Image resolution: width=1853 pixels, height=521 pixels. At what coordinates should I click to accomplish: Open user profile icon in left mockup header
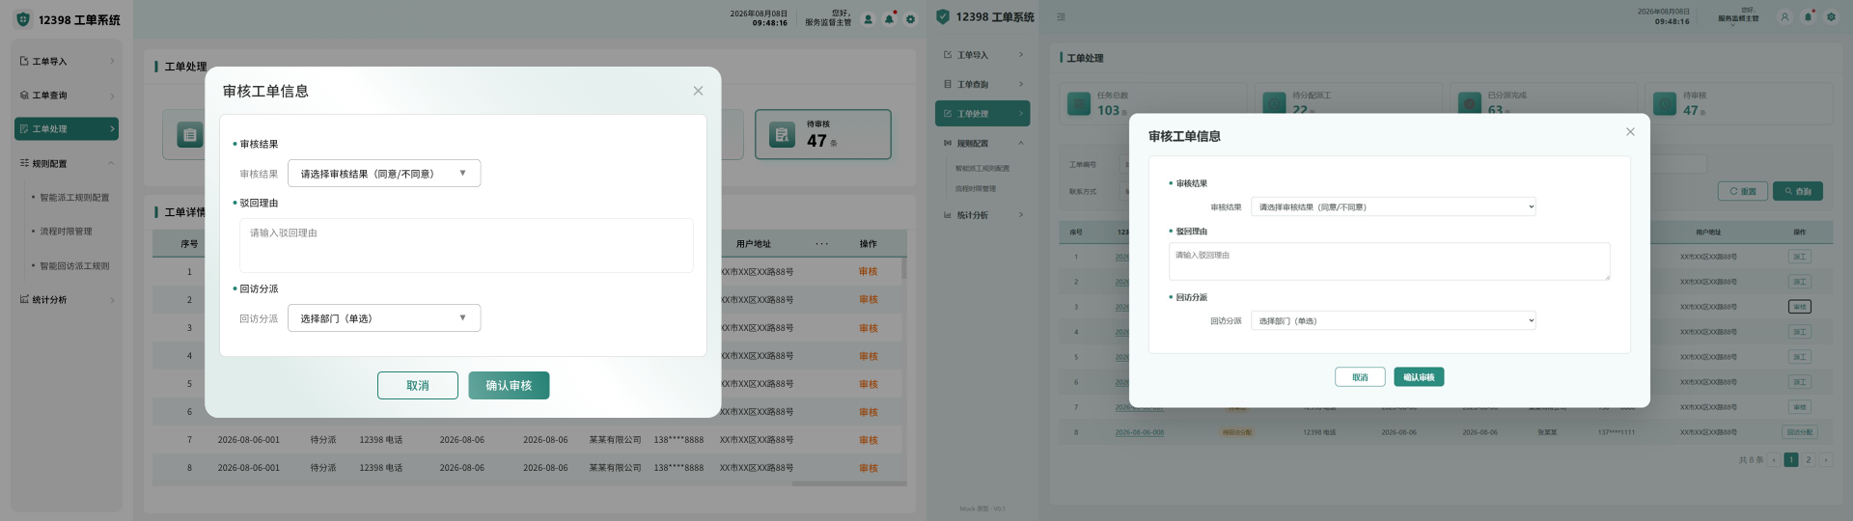click(x=868, y=19)
